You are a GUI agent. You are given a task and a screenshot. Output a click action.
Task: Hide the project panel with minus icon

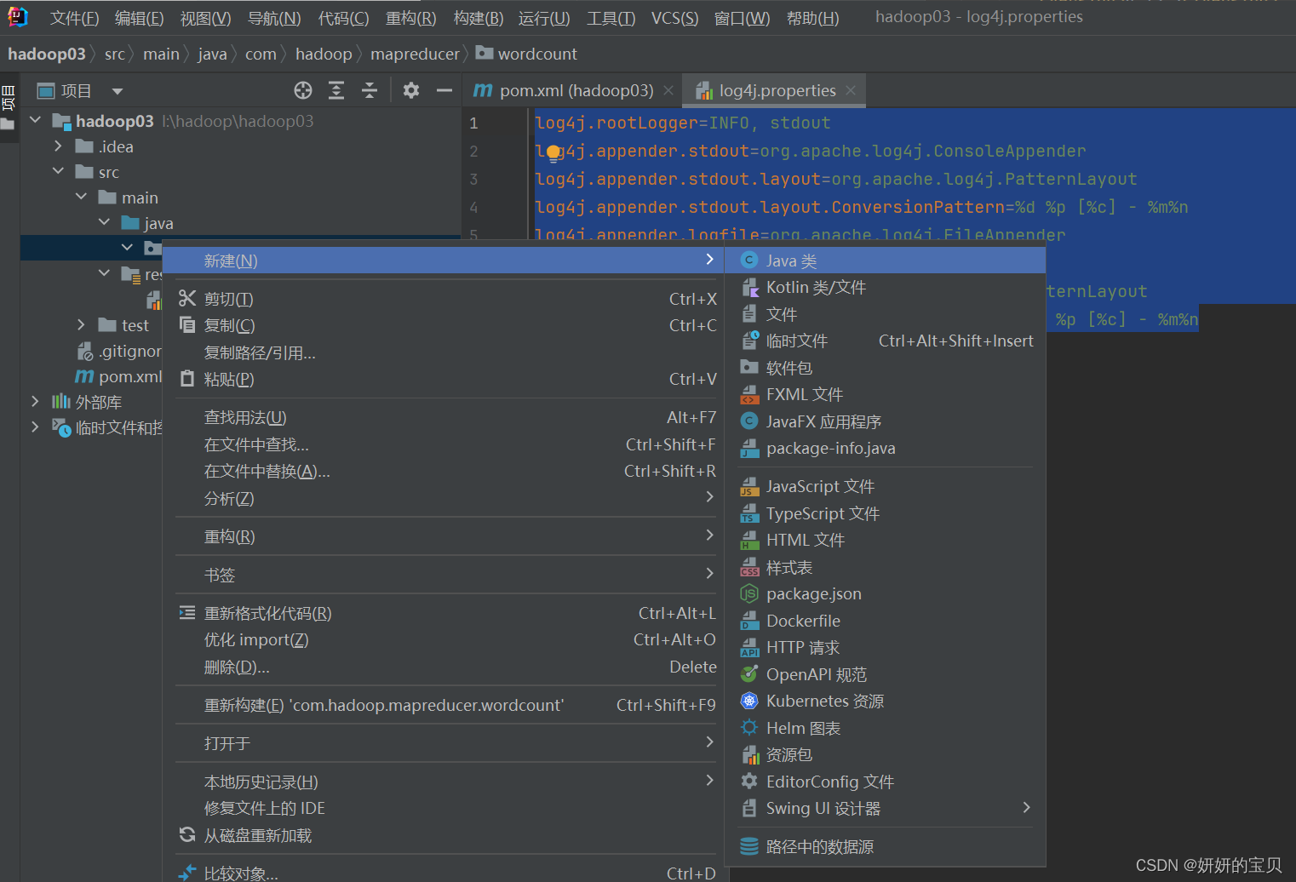[x=444, y=90]
